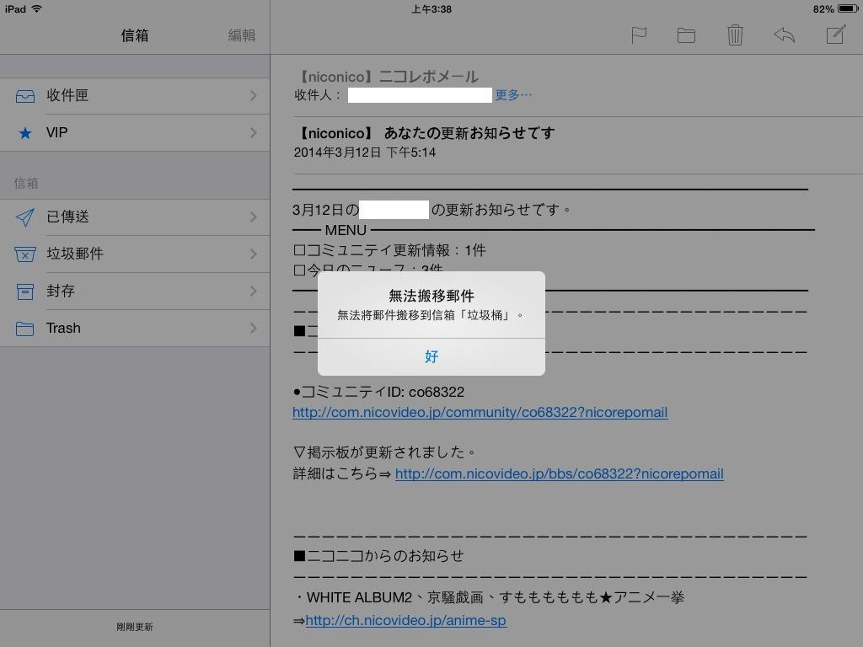Screen dimensions: 863x647
Task: Compose a new message with pencil icon
Action: [x=835, y=35]
